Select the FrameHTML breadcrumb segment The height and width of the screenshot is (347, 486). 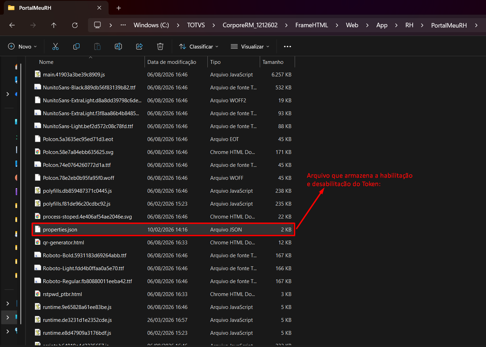coord(312,25)
